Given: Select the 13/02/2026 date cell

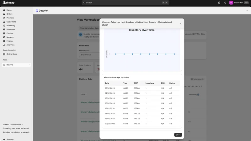Looking at the screenshot, I should click(109, 88).
